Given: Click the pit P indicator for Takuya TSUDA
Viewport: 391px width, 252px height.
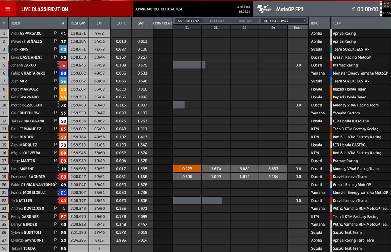Looking at the screenshot, I should [x=56, y=248].
